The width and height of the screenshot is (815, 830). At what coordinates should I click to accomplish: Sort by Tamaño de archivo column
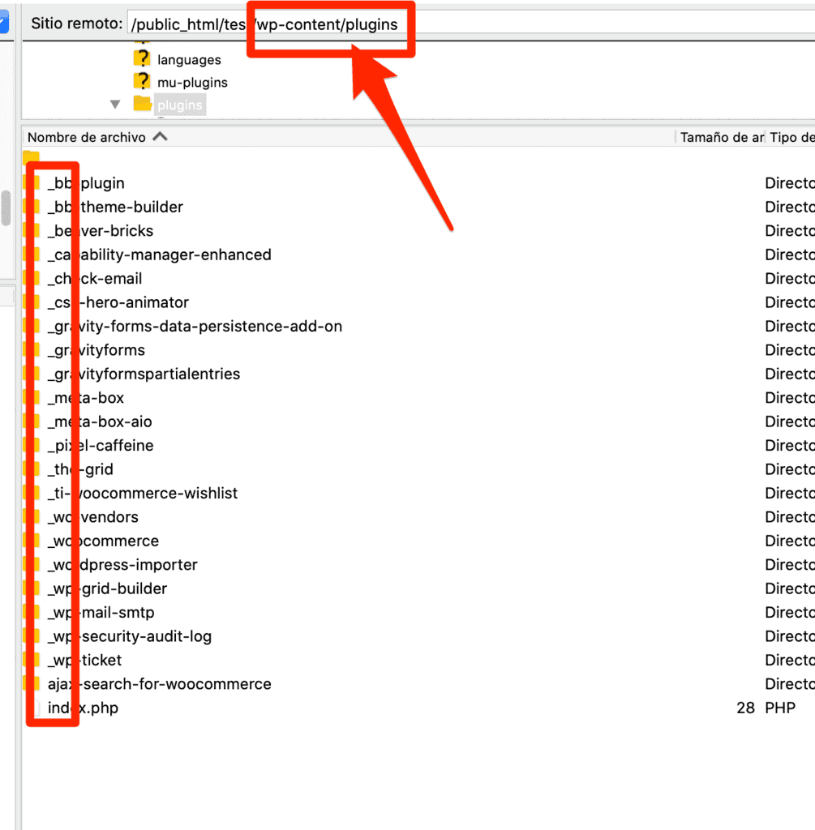coord(722,137)
